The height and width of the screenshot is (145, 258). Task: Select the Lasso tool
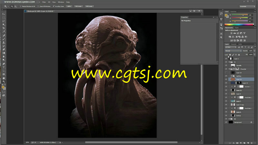[4, 21]
